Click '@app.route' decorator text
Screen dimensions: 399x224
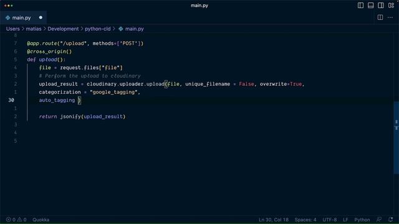click(x=42, y=44)
